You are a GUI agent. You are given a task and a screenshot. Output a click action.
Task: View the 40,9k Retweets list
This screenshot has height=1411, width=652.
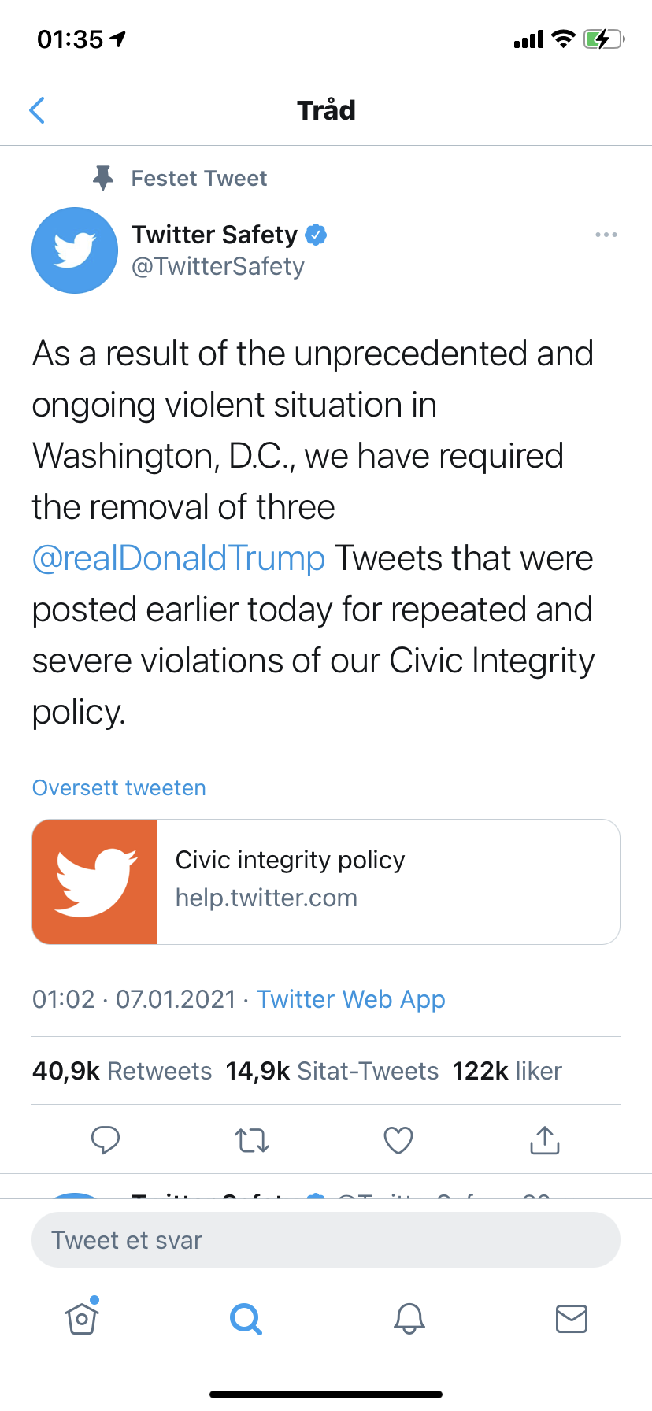(122, 1071)
